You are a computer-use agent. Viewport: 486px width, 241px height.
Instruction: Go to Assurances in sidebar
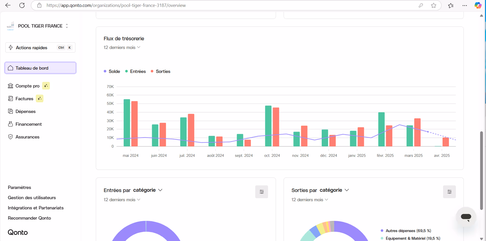pyautogui.click(x=27, y=137)
